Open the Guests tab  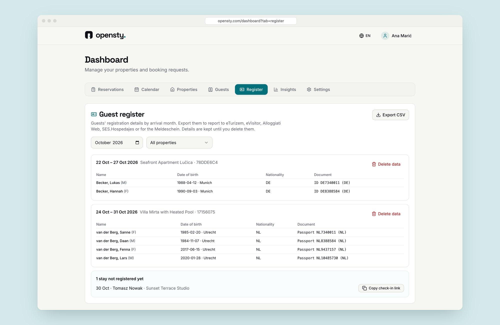219,89
